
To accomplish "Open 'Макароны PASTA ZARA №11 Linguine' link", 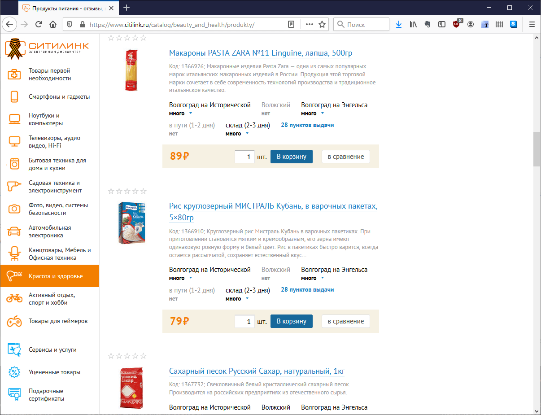I will click(261, 53).
